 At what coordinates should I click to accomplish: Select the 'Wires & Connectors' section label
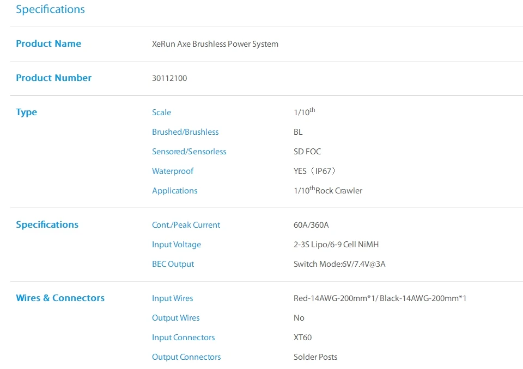pyautogui.click(x=60, y=298)
